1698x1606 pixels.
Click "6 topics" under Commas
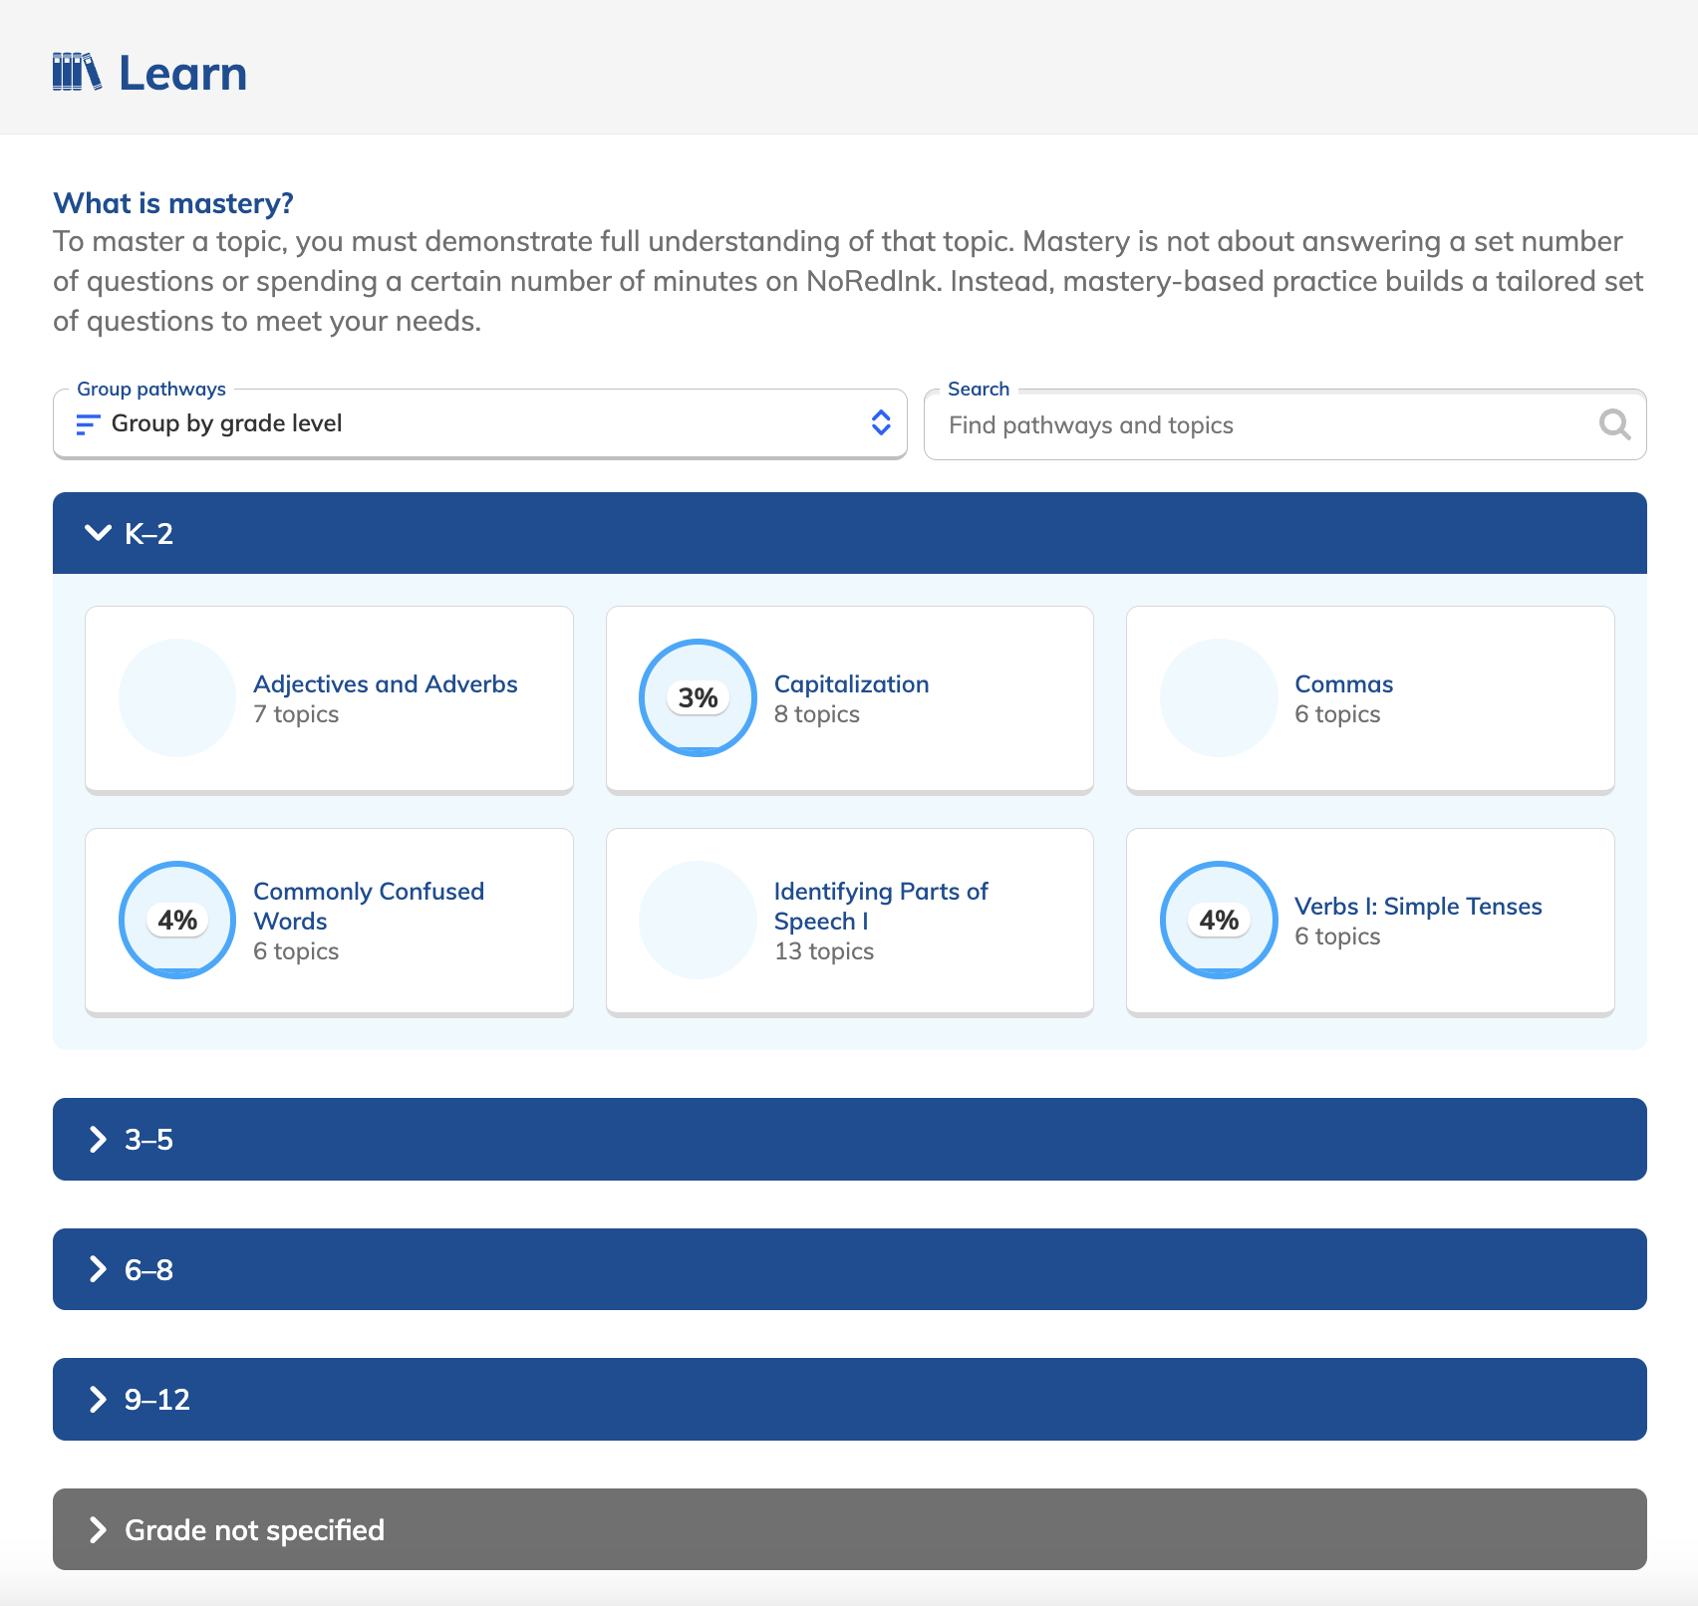[1337, 714]
